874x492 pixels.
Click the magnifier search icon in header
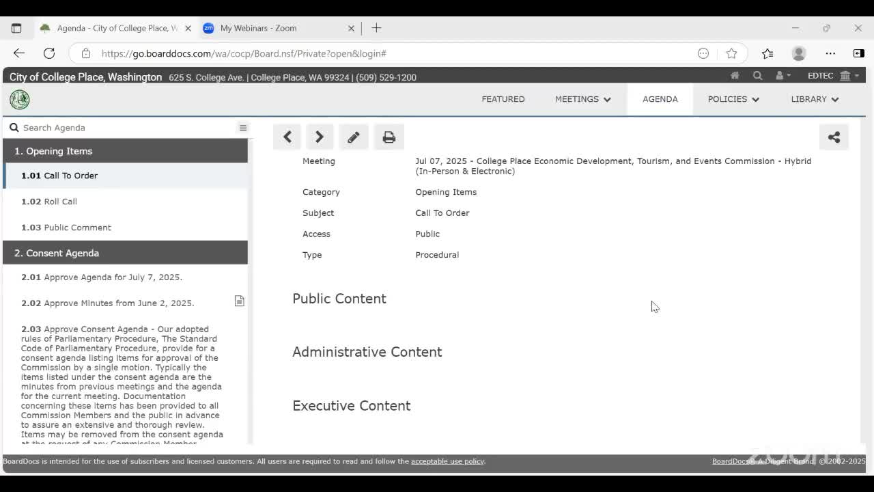pyautogui.click(x=757, y=76)
